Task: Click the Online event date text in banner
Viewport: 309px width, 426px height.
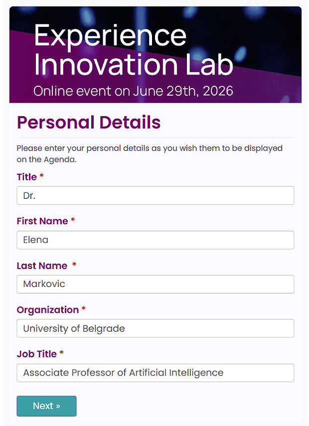Action: 133,91
